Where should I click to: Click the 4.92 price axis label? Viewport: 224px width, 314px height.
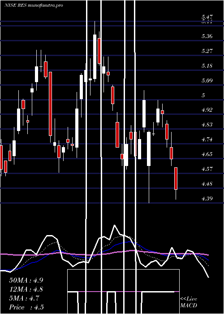(207, 110)
